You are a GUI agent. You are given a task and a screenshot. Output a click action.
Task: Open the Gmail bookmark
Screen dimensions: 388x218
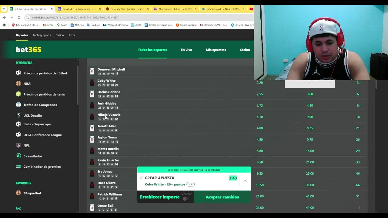pyautogui.click(x=48, y=25)
